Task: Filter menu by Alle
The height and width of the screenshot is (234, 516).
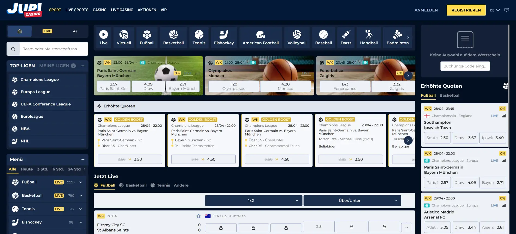Action: point(13,169)
